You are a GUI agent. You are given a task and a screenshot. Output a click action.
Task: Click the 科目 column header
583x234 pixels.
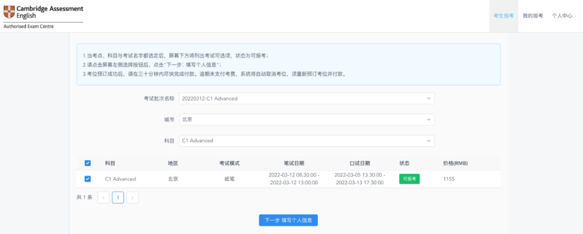(x=110, y=163)
